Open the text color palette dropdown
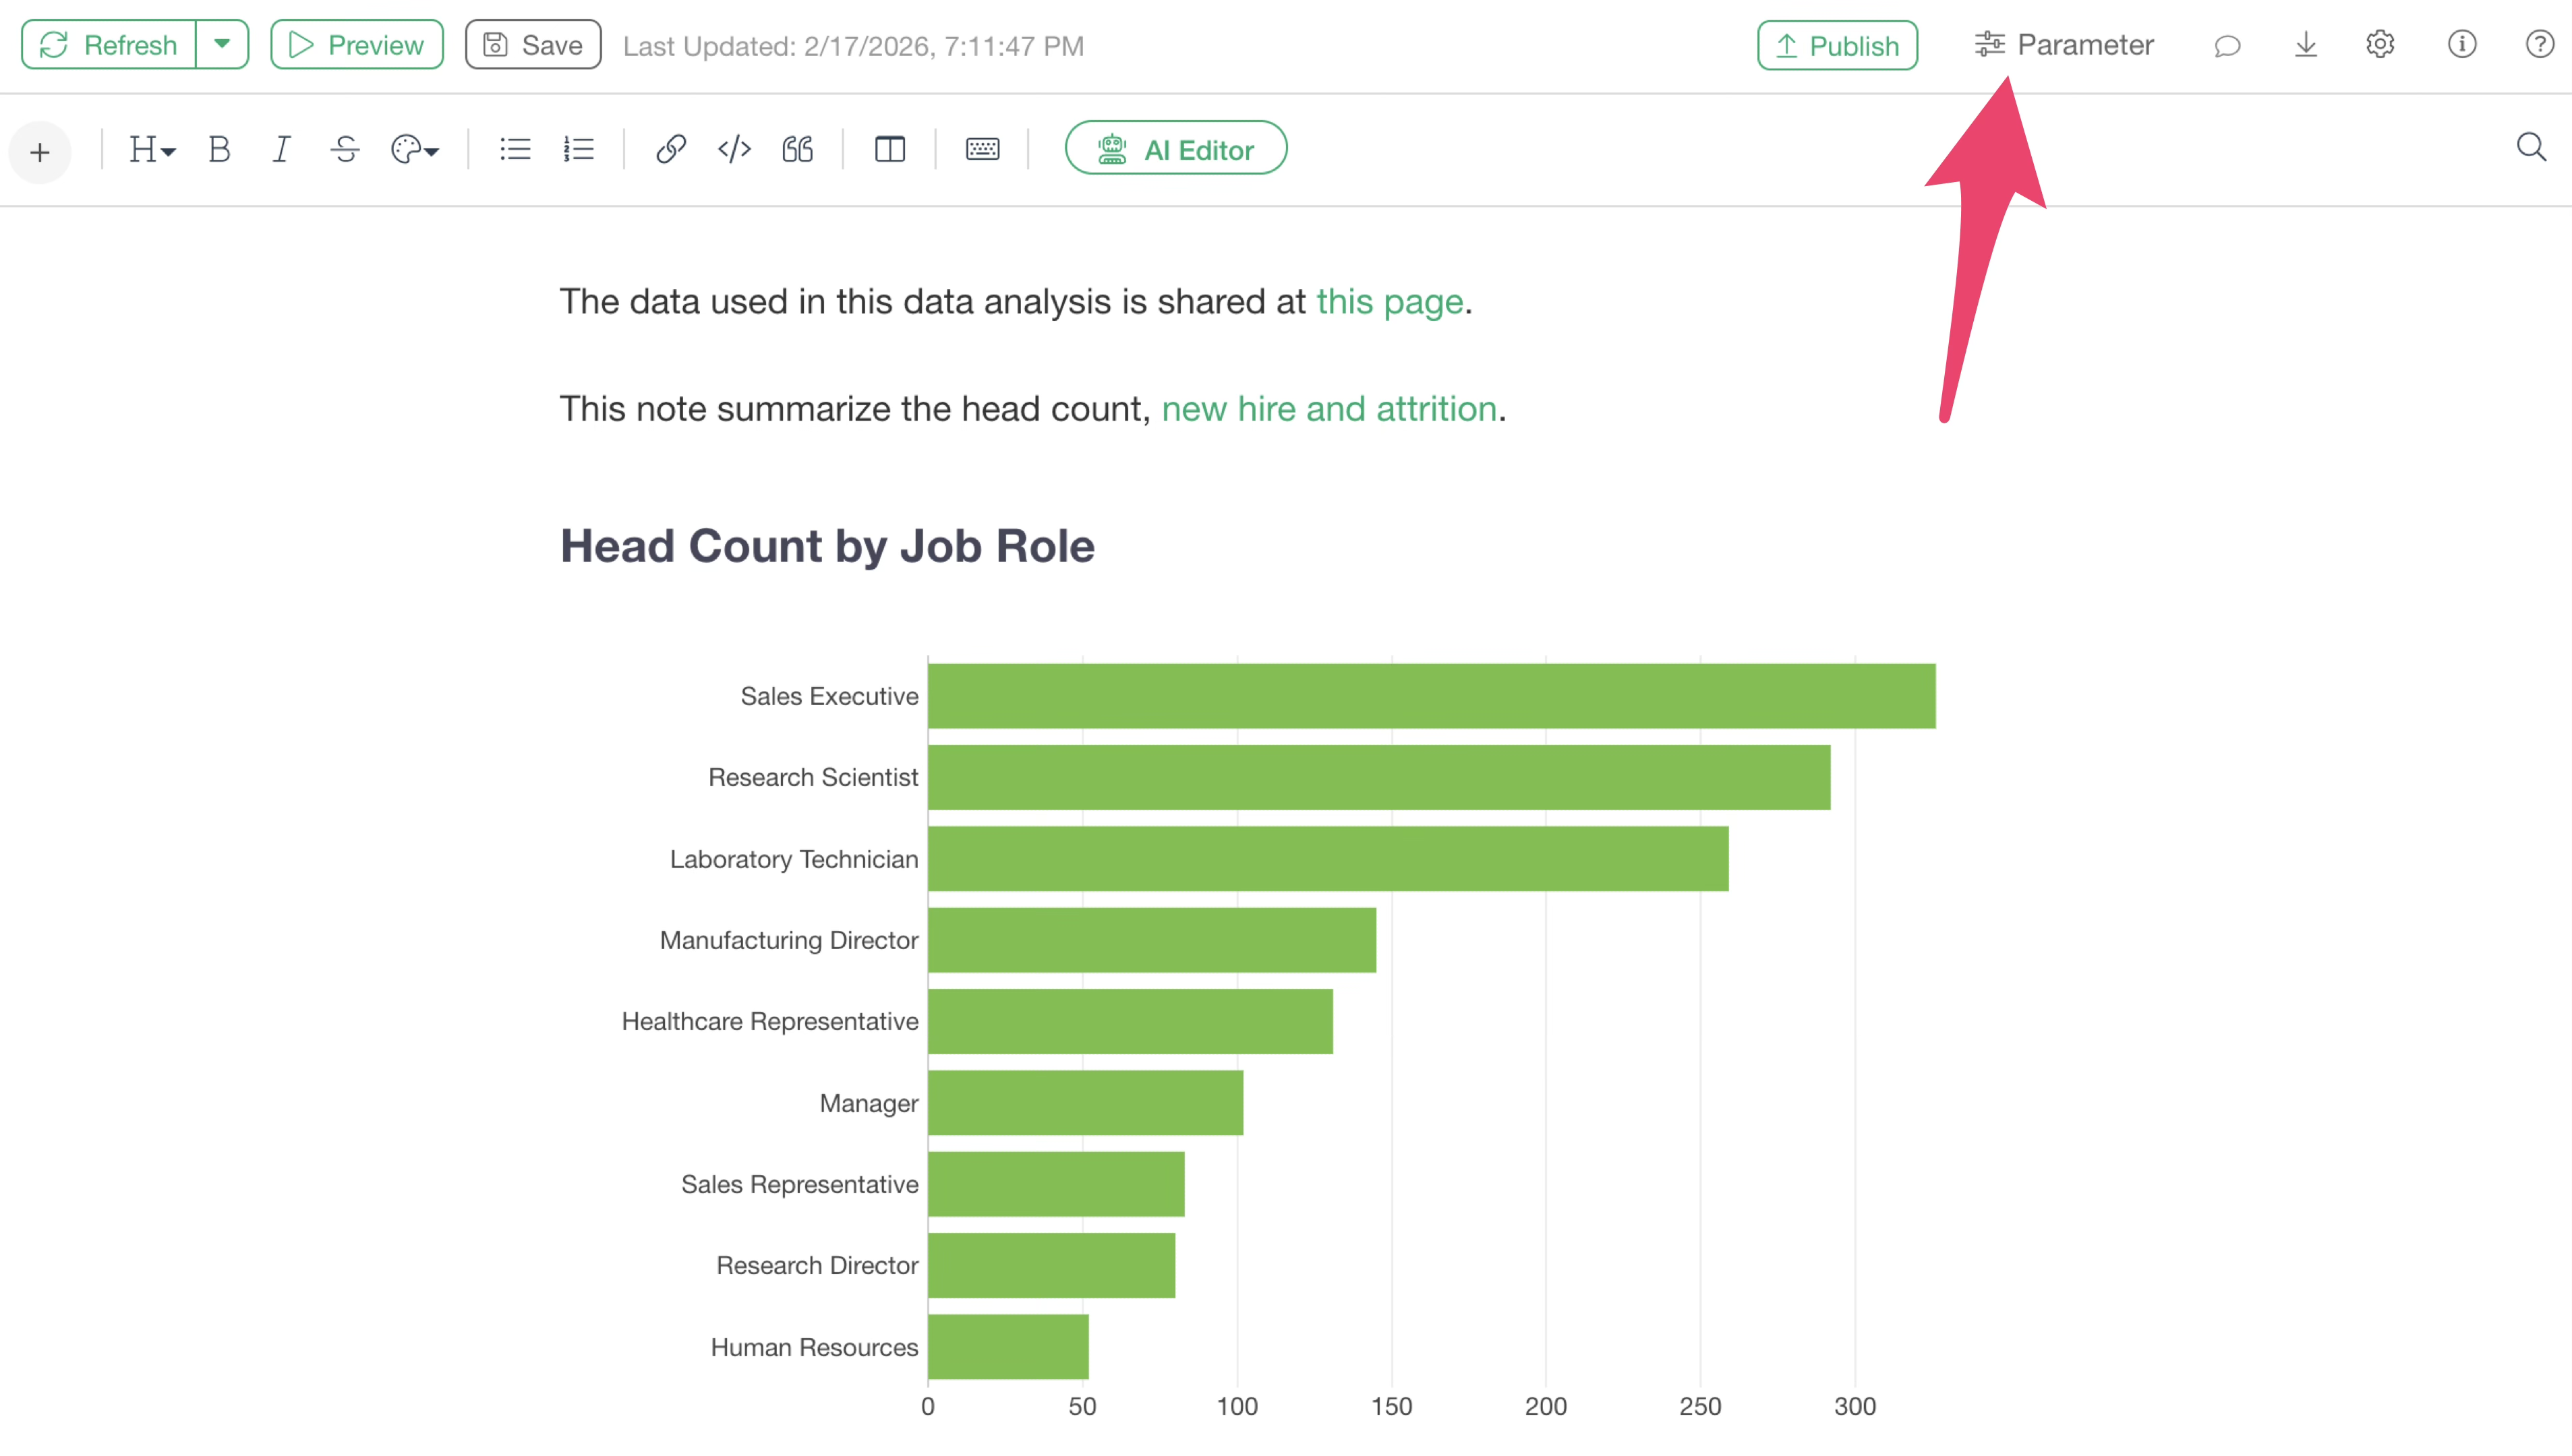2572x1456 pixels. (x=414, y=150)
